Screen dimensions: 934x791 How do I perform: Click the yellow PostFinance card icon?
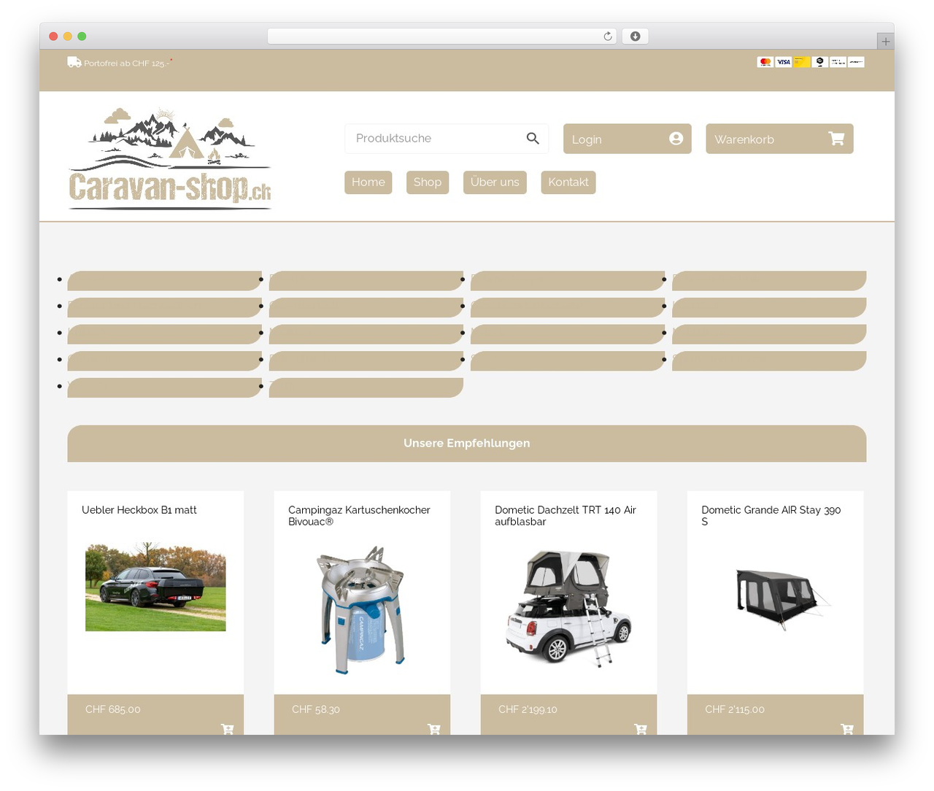tap(801, 62)
